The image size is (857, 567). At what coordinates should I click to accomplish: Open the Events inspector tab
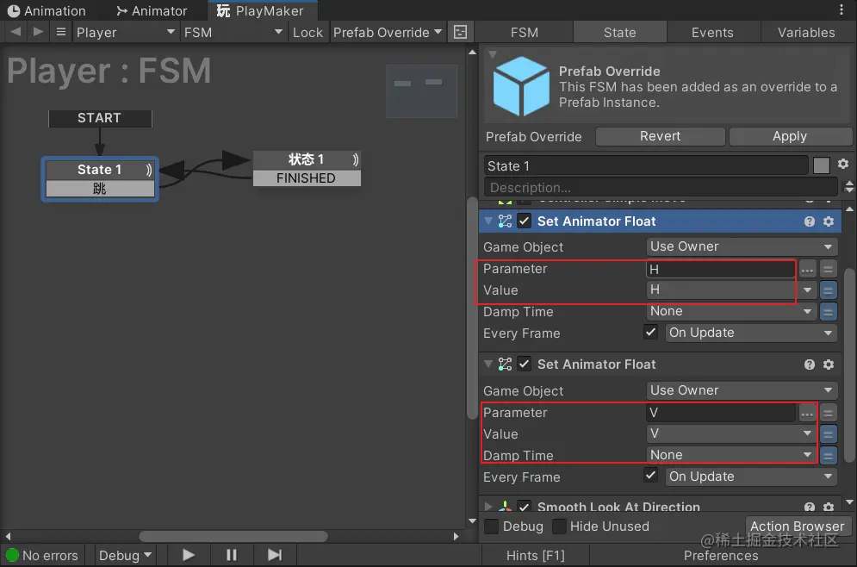point(712,32)
